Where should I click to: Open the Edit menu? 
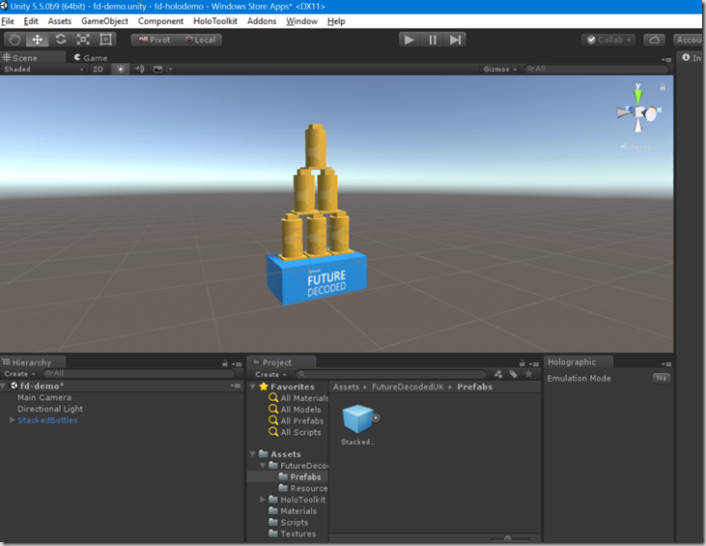tap(31, 21)
